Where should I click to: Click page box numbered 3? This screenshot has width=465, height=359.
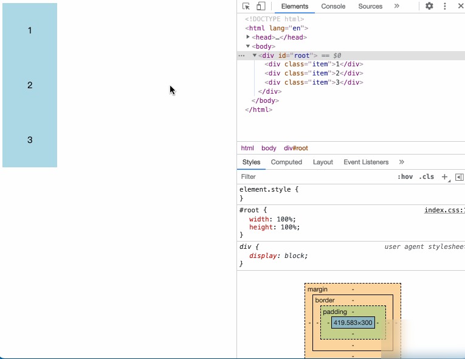coord(30,140)
